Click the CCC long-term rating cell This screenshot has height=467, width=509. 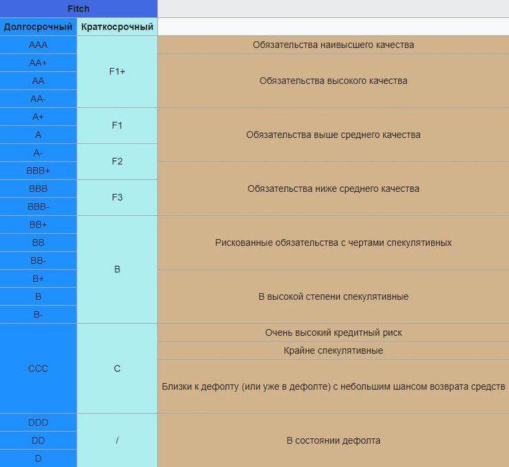pos(39,369)
